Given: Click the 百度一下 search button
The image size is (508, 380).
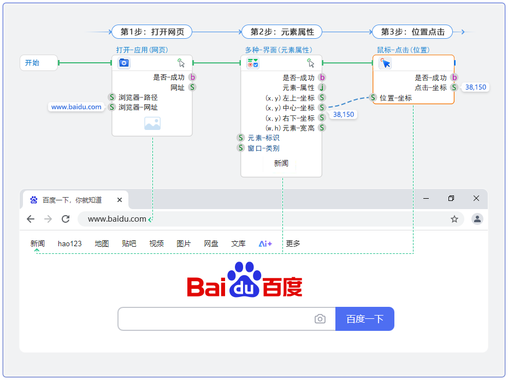Looking at the screenshot, I should pos(364,319).
